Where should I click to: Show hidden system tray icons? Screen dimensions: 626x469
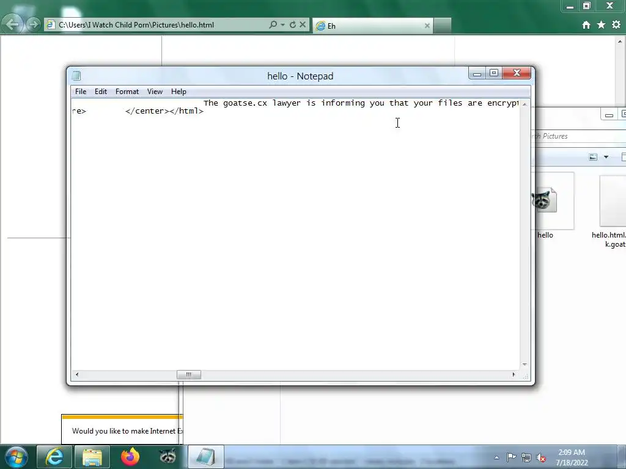tap(496, 457)
